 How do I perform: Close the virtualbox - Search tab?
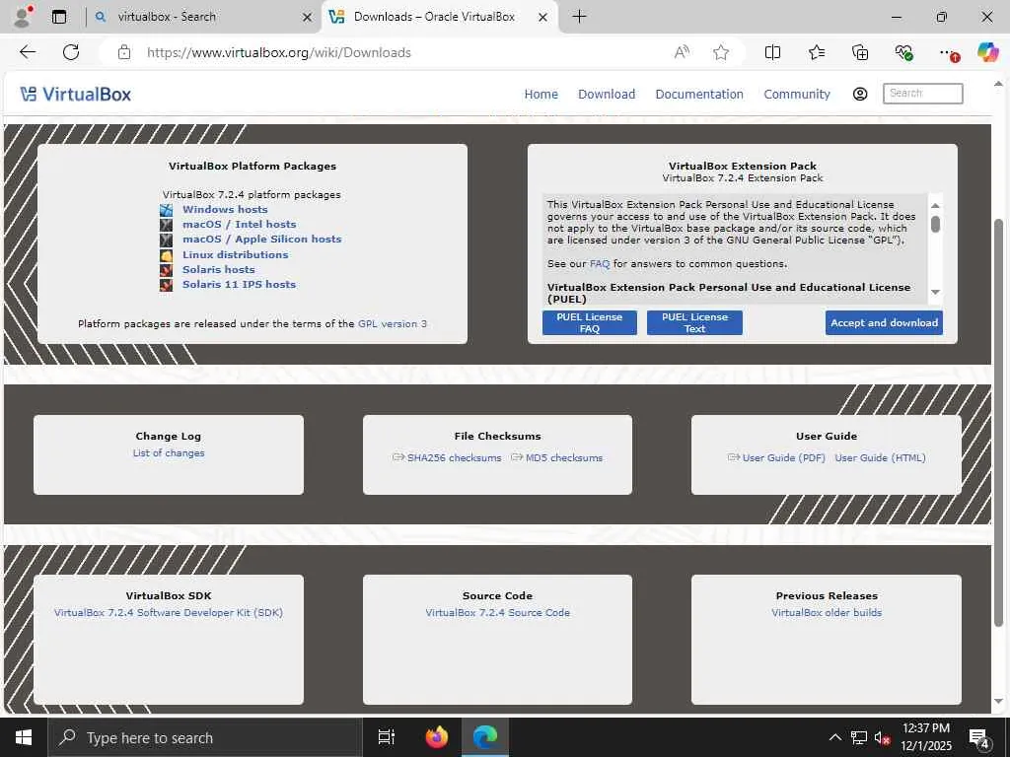click(308, 18)
